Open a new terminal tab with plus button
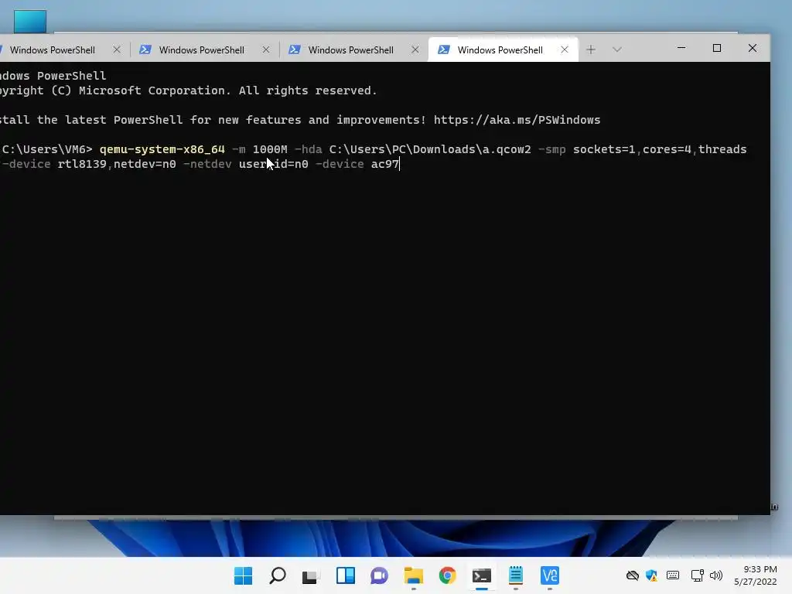Image resolution: width=792 pixels, height=594 pixels. coord(590,49)
